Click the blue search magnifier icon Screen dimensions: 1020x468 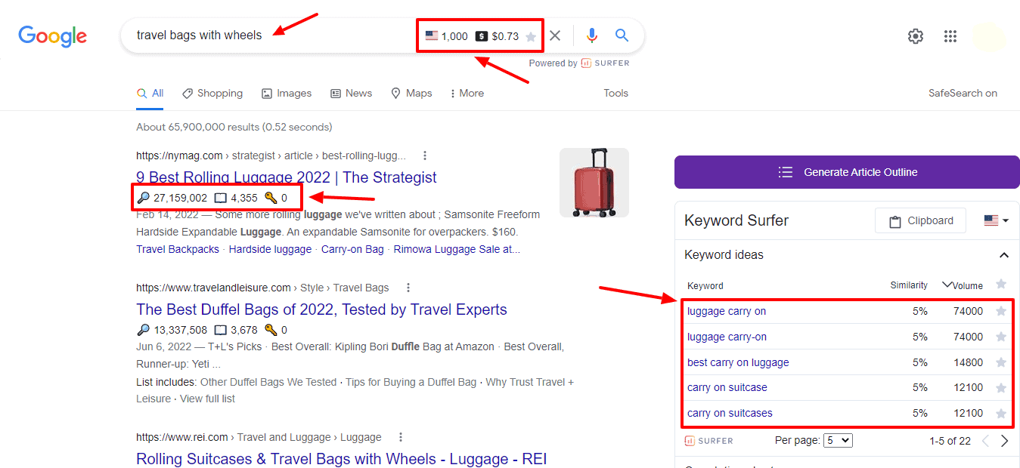click(622, 35)
